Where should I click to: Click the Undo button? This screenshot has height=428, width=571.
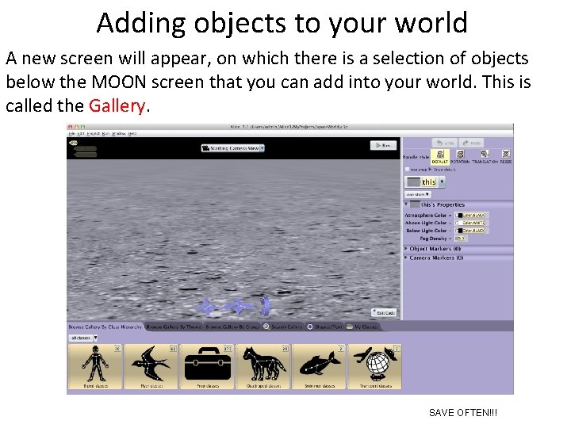tap(445, 143)
